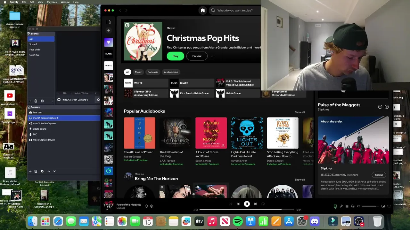Viewport: 410px width, 230px height.
Task: Open A Court of Thorns and Roses cover
Action: tap(211, 133)
